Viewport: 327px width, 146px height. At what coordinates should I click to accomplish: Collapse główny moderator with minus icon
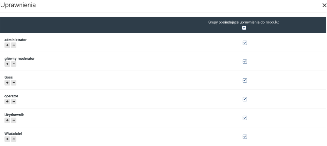pyautogui.click(x=13, y=64)
